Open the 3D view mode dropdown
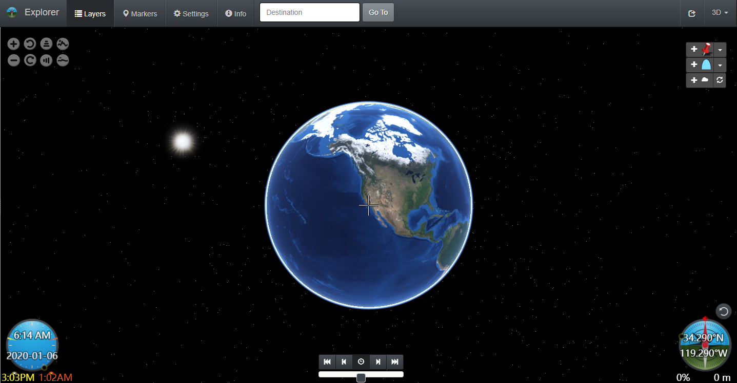Image resolution: width=737 pixels, height=383 pixels. tap(720, 12)
